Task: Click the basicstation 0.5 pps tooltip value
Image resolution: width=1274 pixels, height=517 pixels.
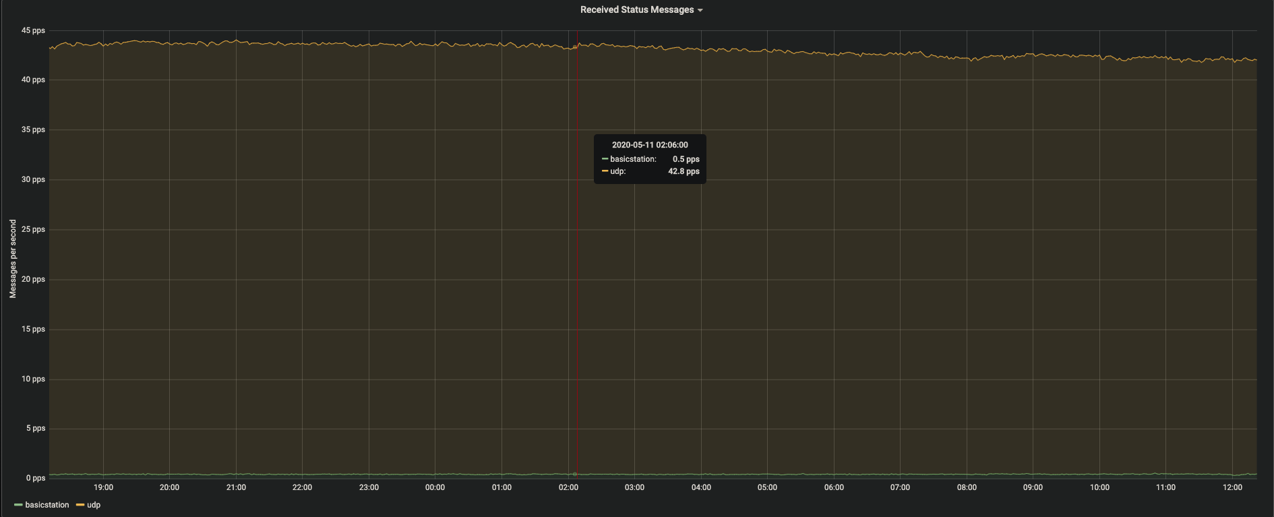Action: pos(686,159)
